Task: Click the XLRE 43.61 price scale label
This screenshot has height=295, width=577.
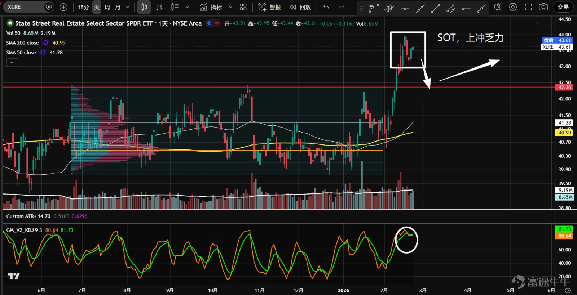Action: (557, 47)
